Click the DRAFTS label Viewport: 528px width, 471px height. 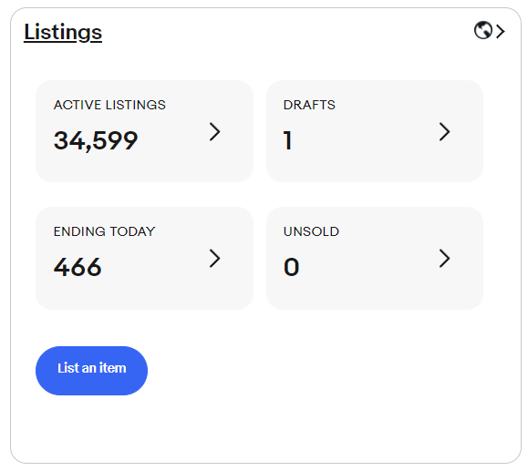(x=309, y=105)
